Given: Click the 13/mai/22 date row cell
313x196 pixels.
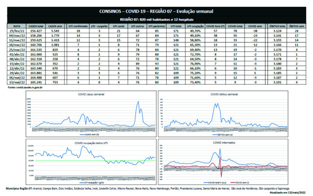Looking at the screenshot, I should pos(17,83).
